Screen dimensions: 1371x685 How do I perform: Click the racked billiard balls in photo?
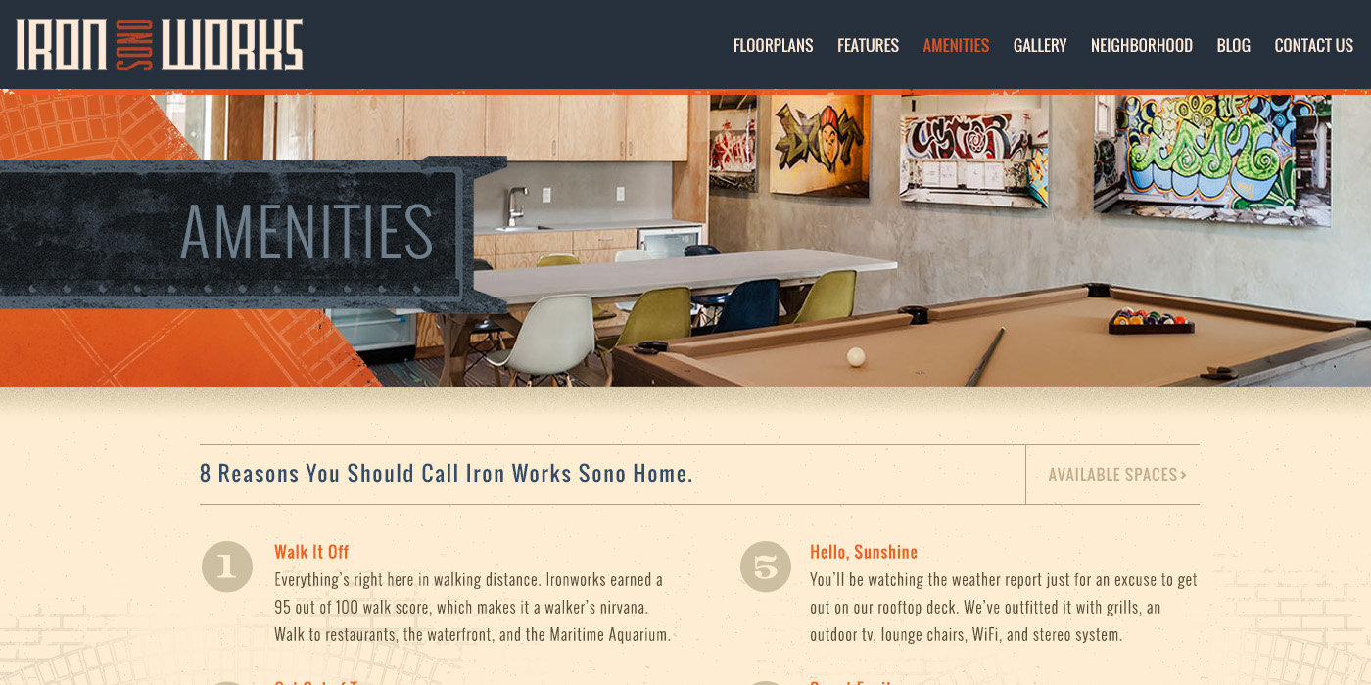click(x=1152, y=322)
